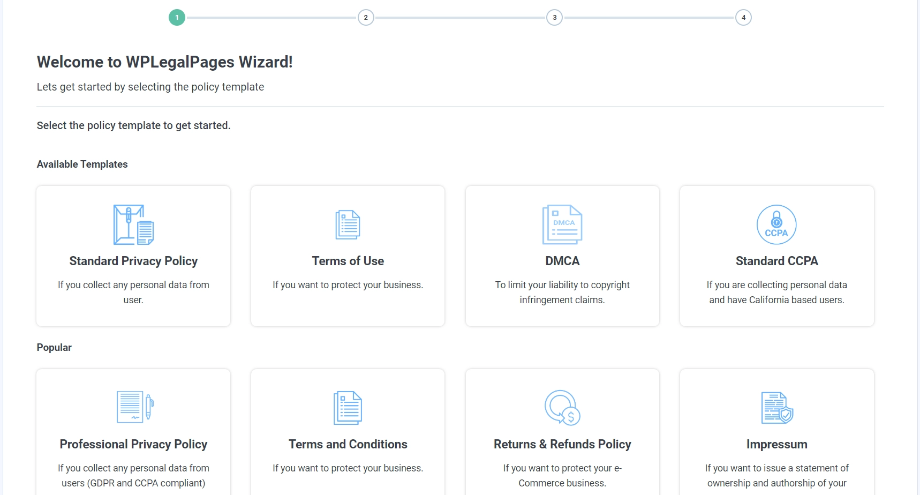Choose the DMCA policy template
Screen dimensions: 920x495
(x=562, y=256)
